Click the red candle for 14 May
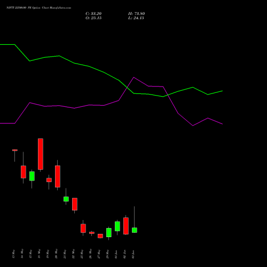 click(x=23, y=172)
